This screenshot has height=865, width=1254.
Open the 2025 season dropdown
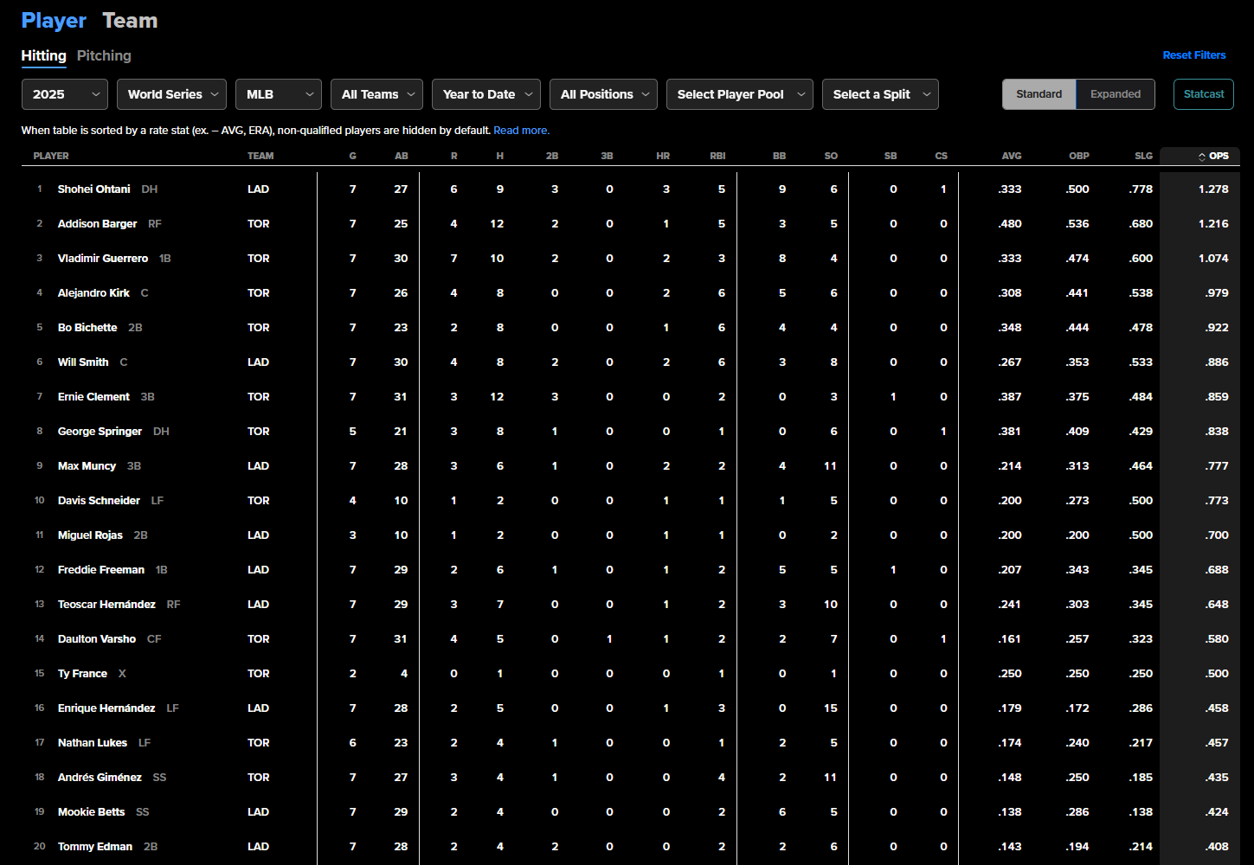tap(65, 94)
